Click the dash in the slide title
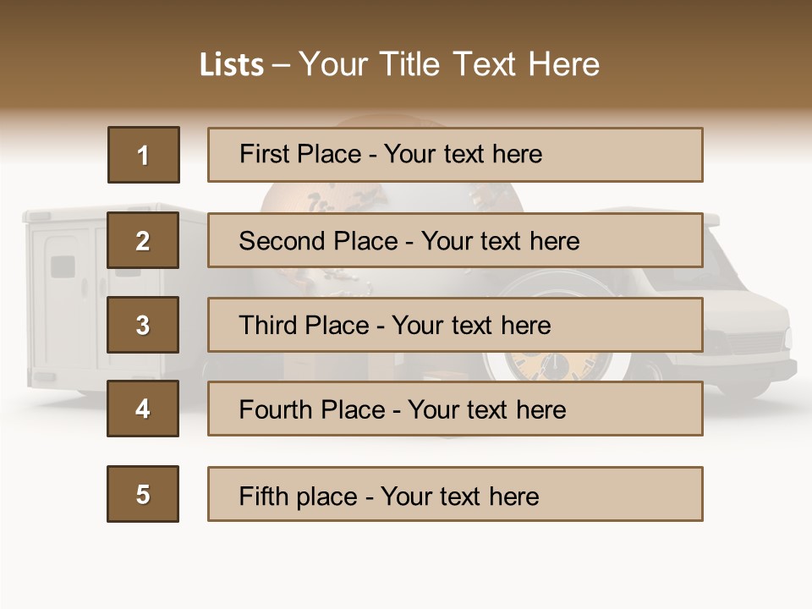 click(282, 65)
